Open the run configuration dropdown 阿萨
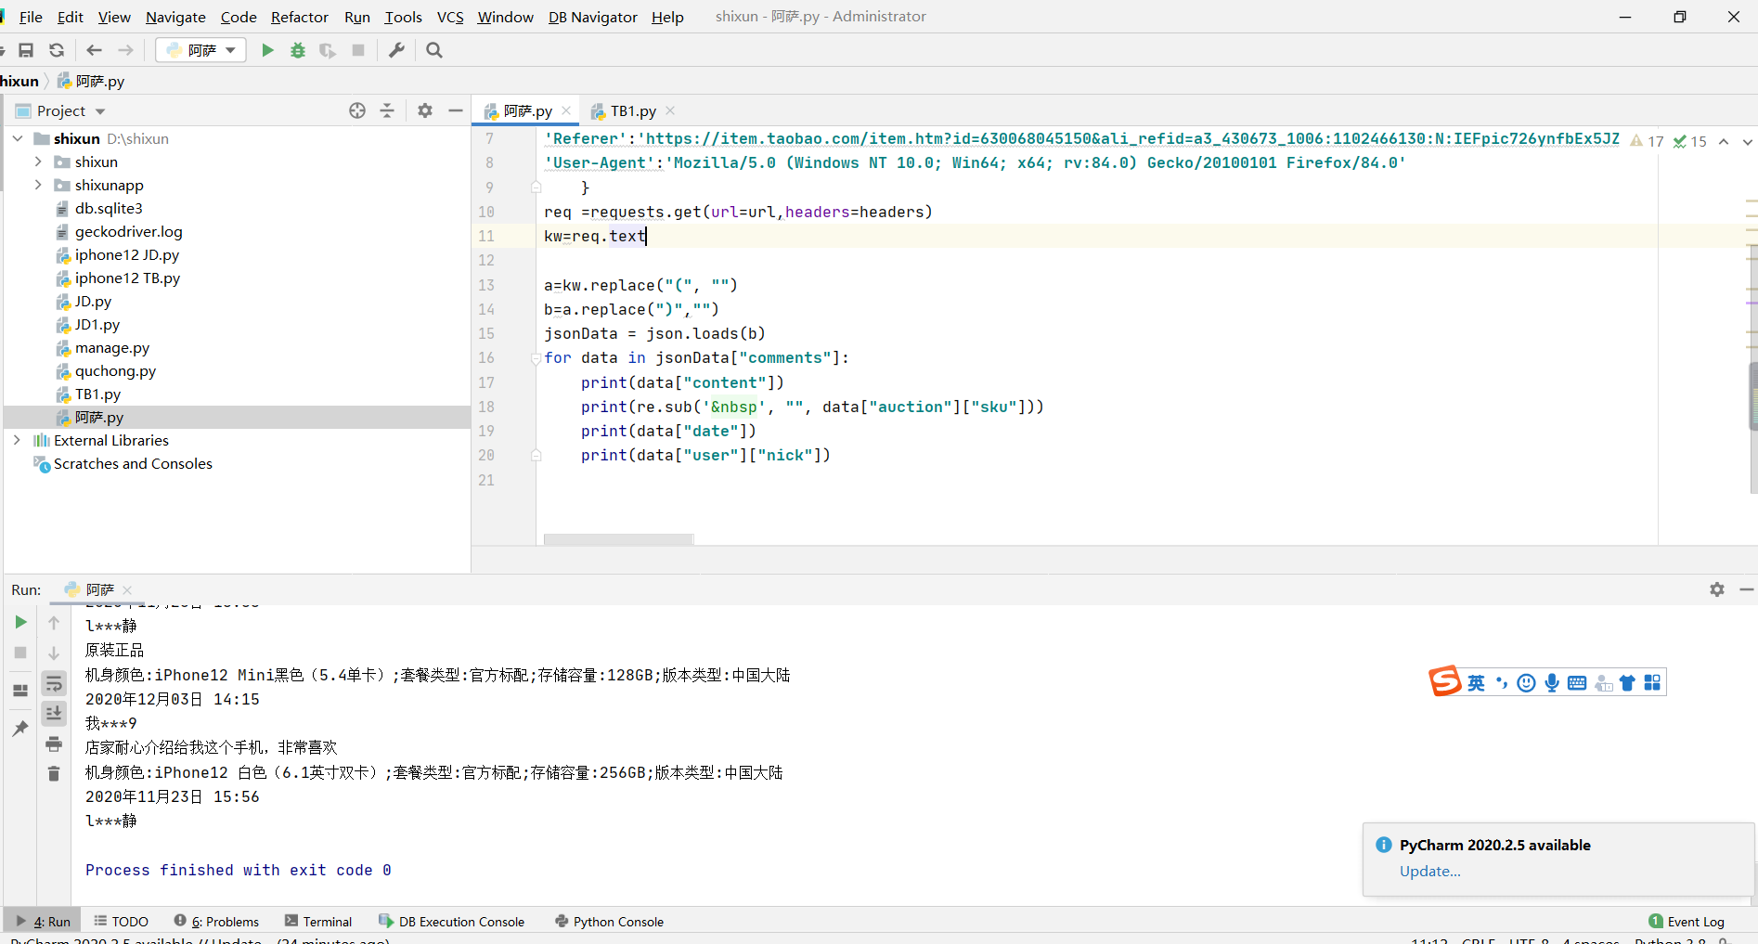 click(201, 50)
